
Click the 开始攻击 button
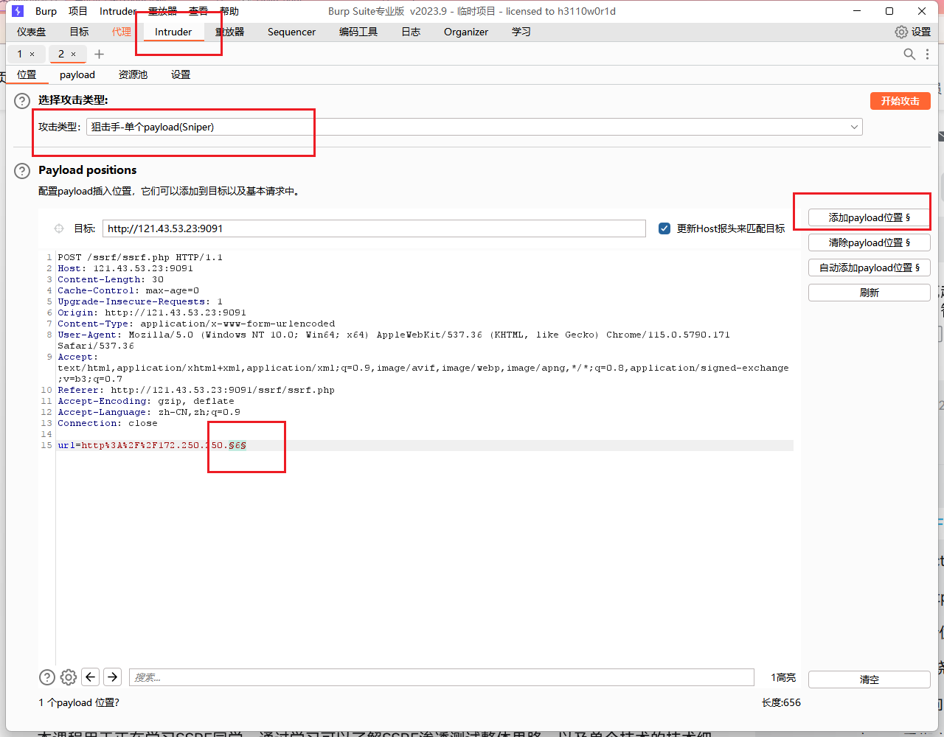click(x=900, y=101)
